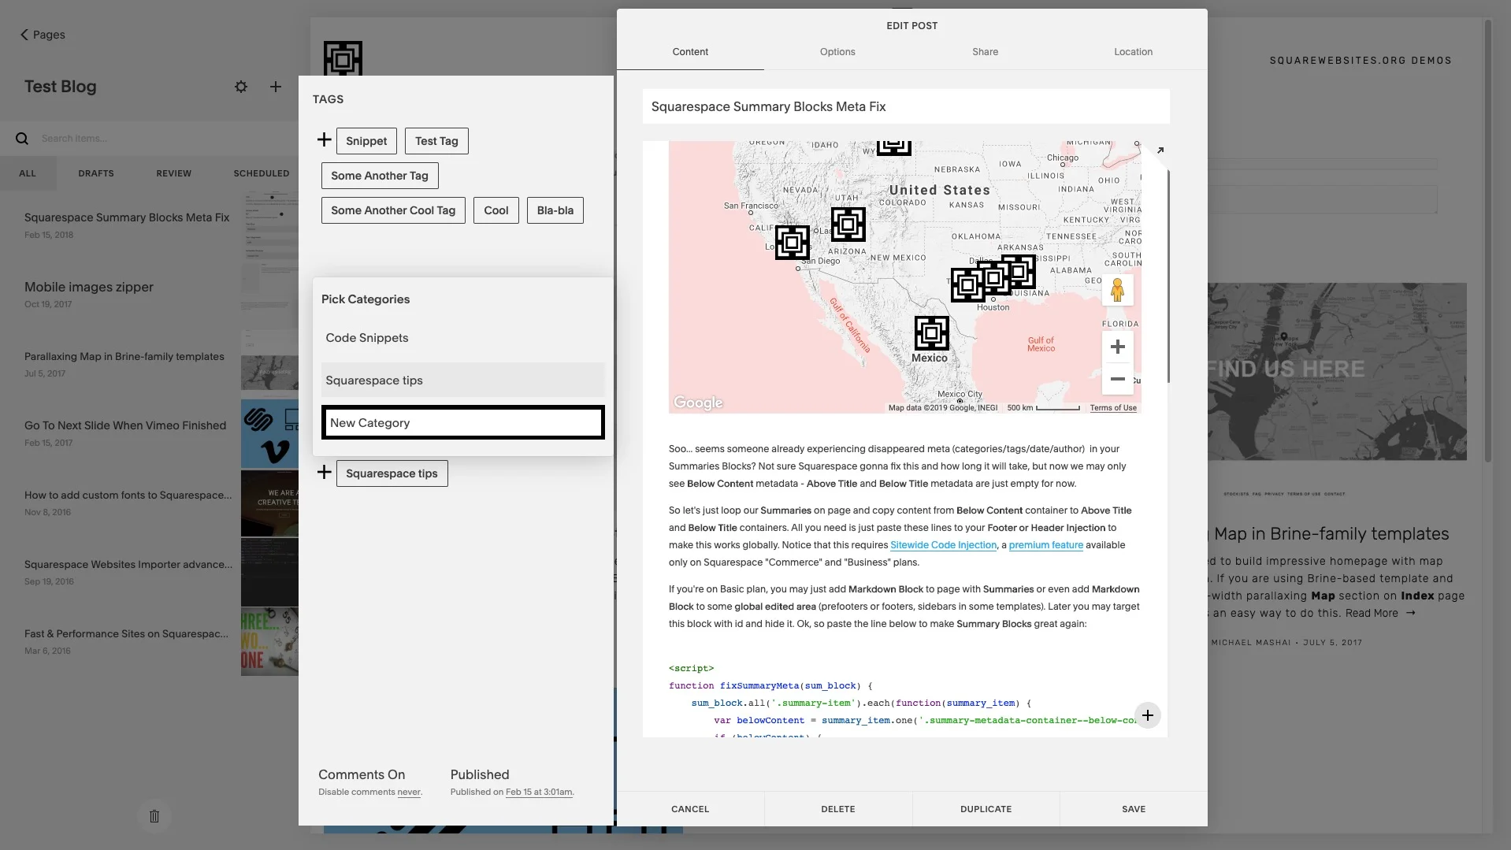Click the Snippet tag
The image size is (1511, 850).
point(366,141)
